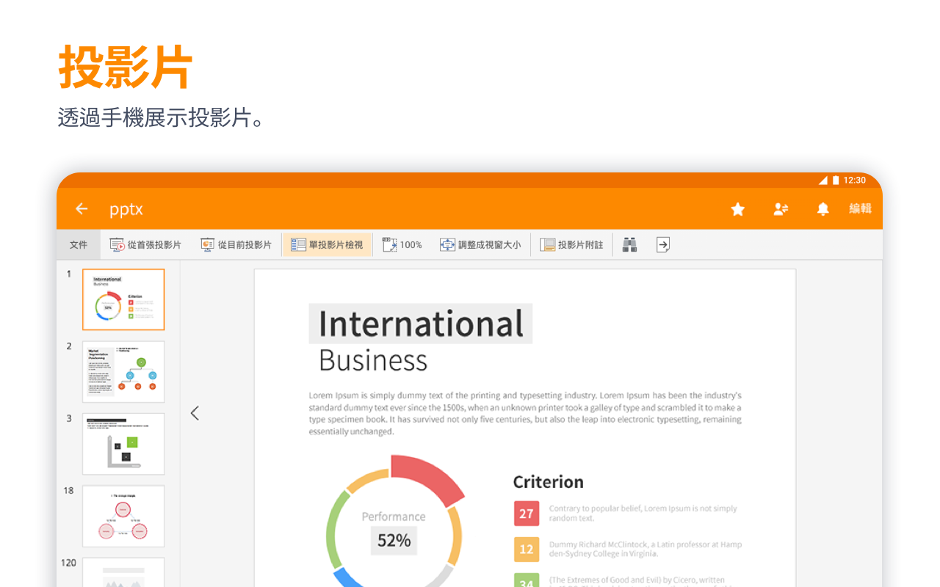Click the pptx file title
Screen dimensions: 940x587
(x=126, y=210)
